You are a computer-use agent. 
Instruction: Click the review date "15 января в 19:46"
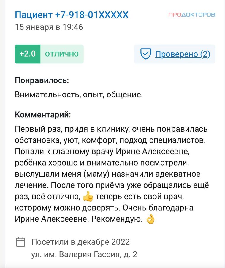point(49,27)
